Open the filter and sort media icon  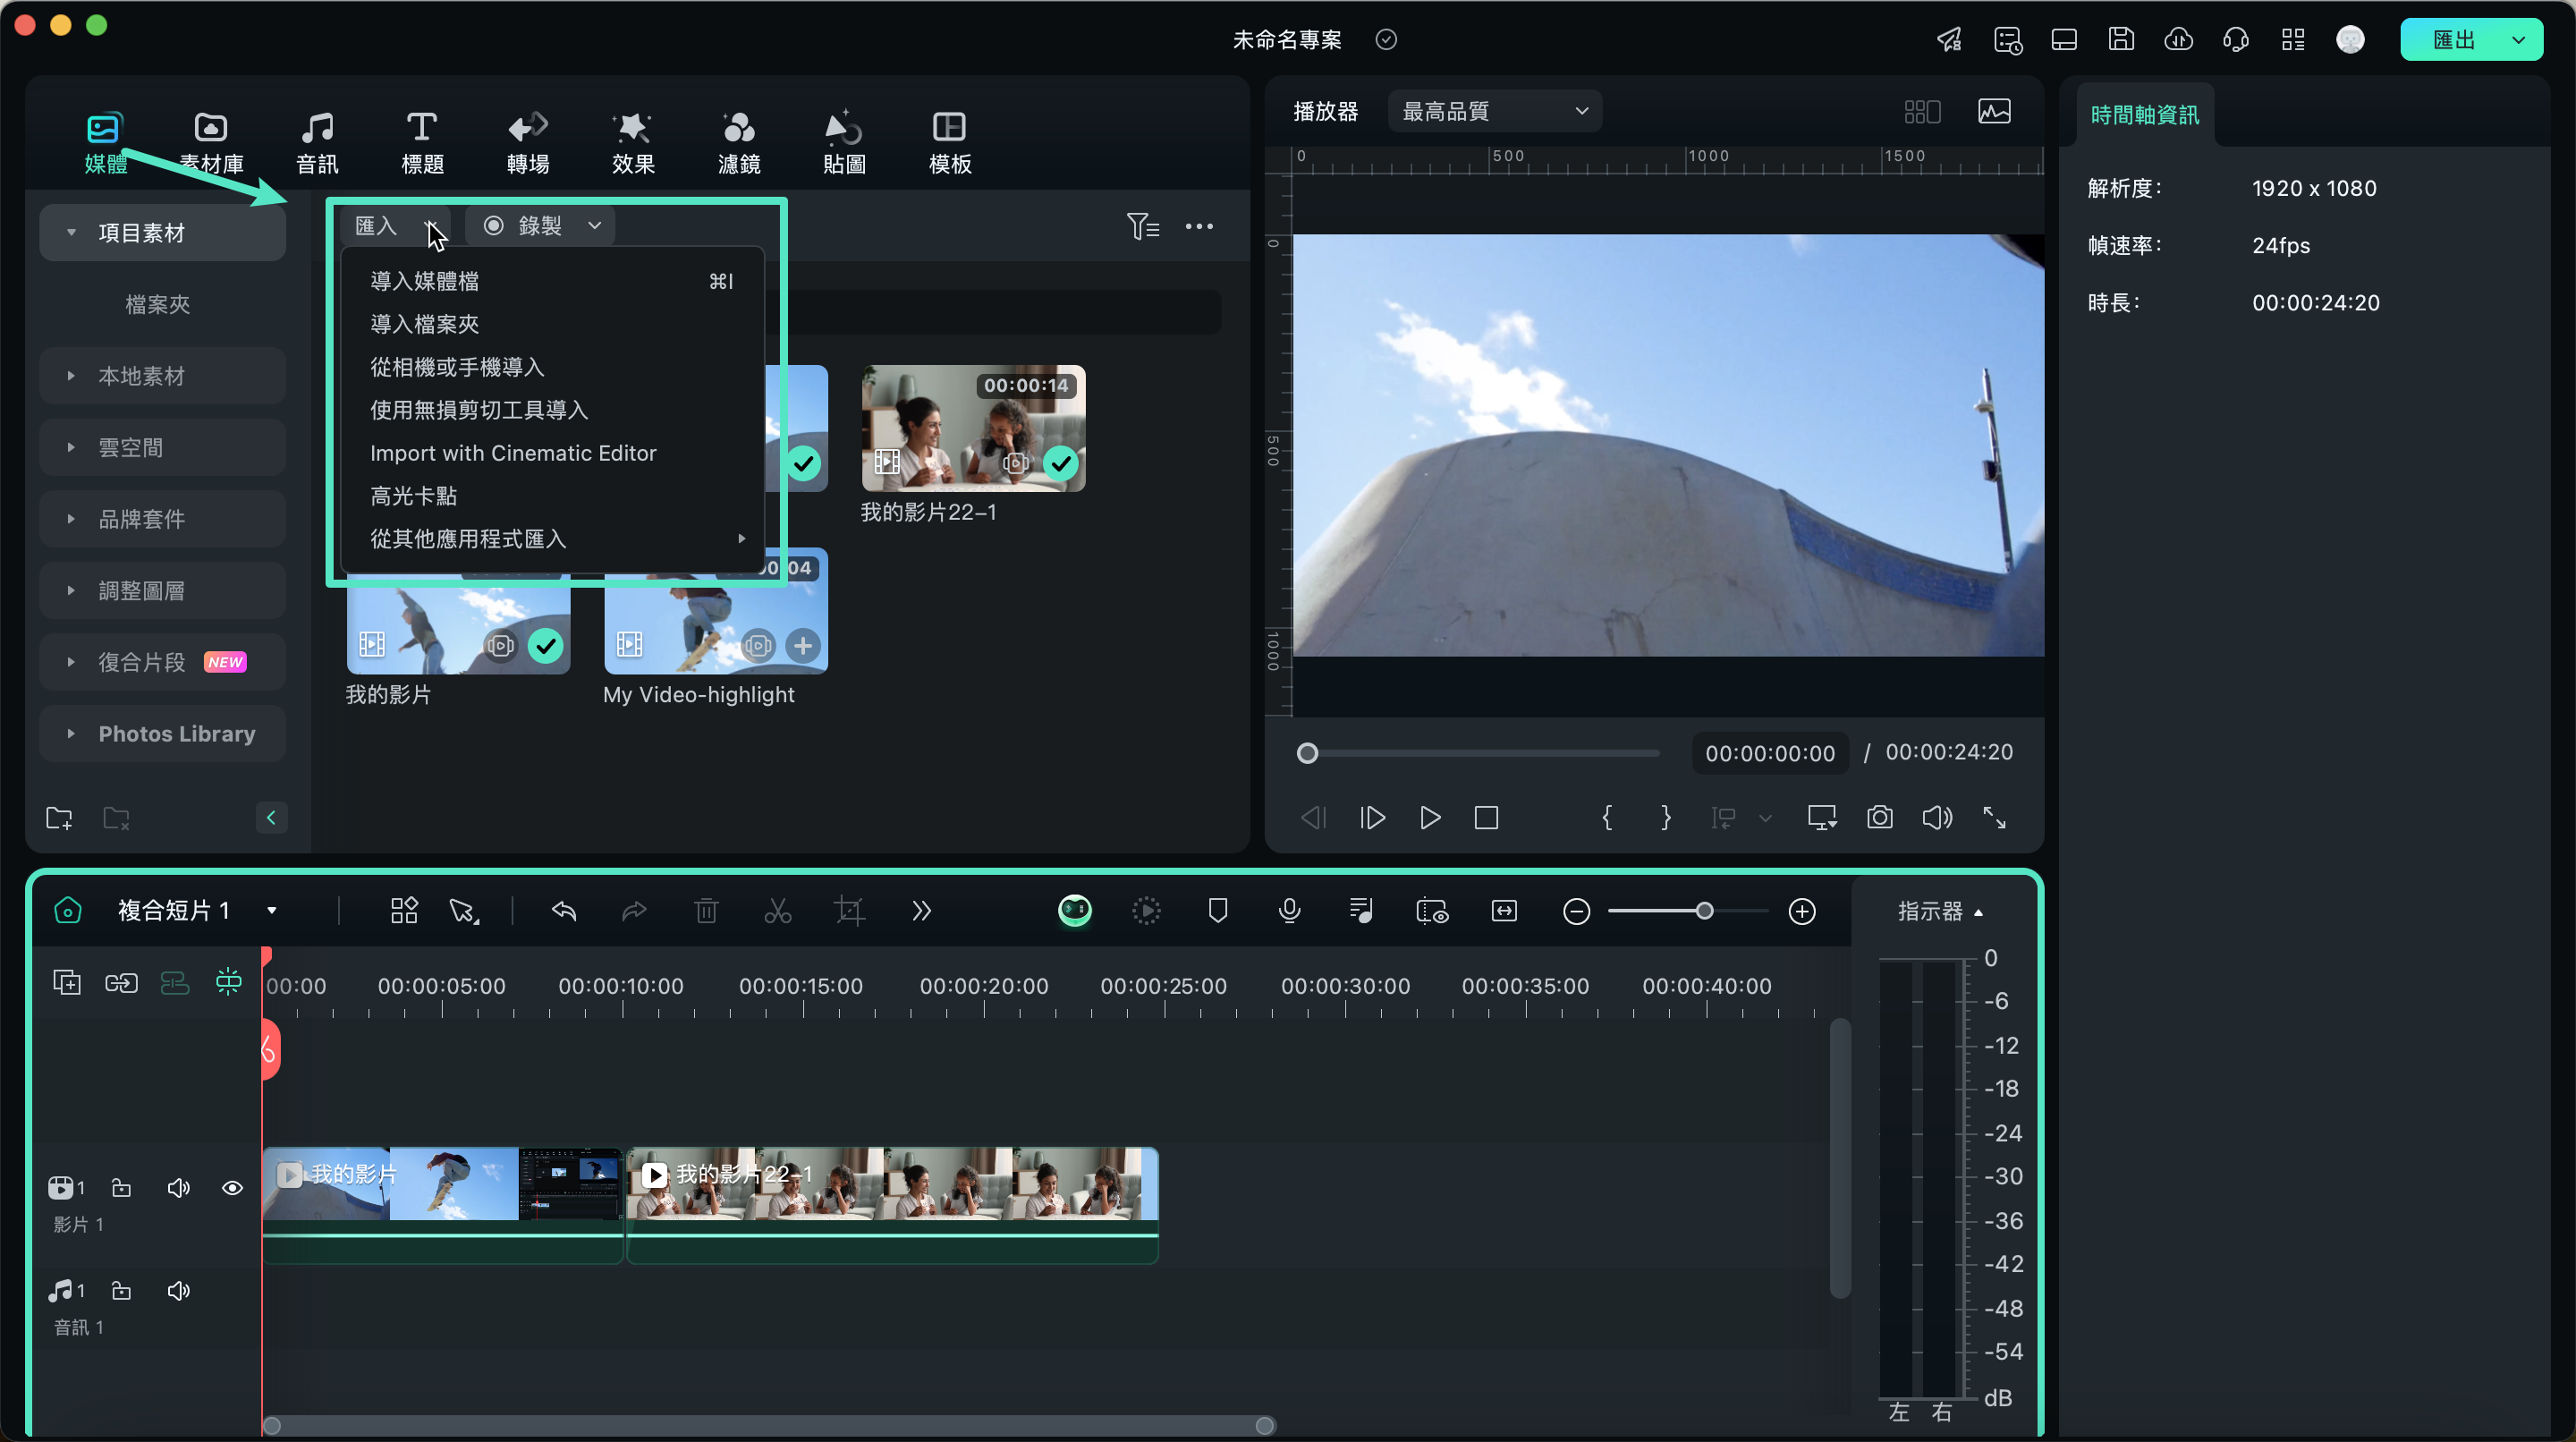pos(1143,226)
